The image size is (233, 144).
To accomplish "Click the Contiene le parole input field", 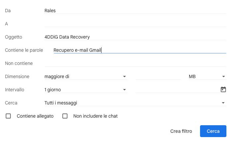I will click(x=140, y=50).
